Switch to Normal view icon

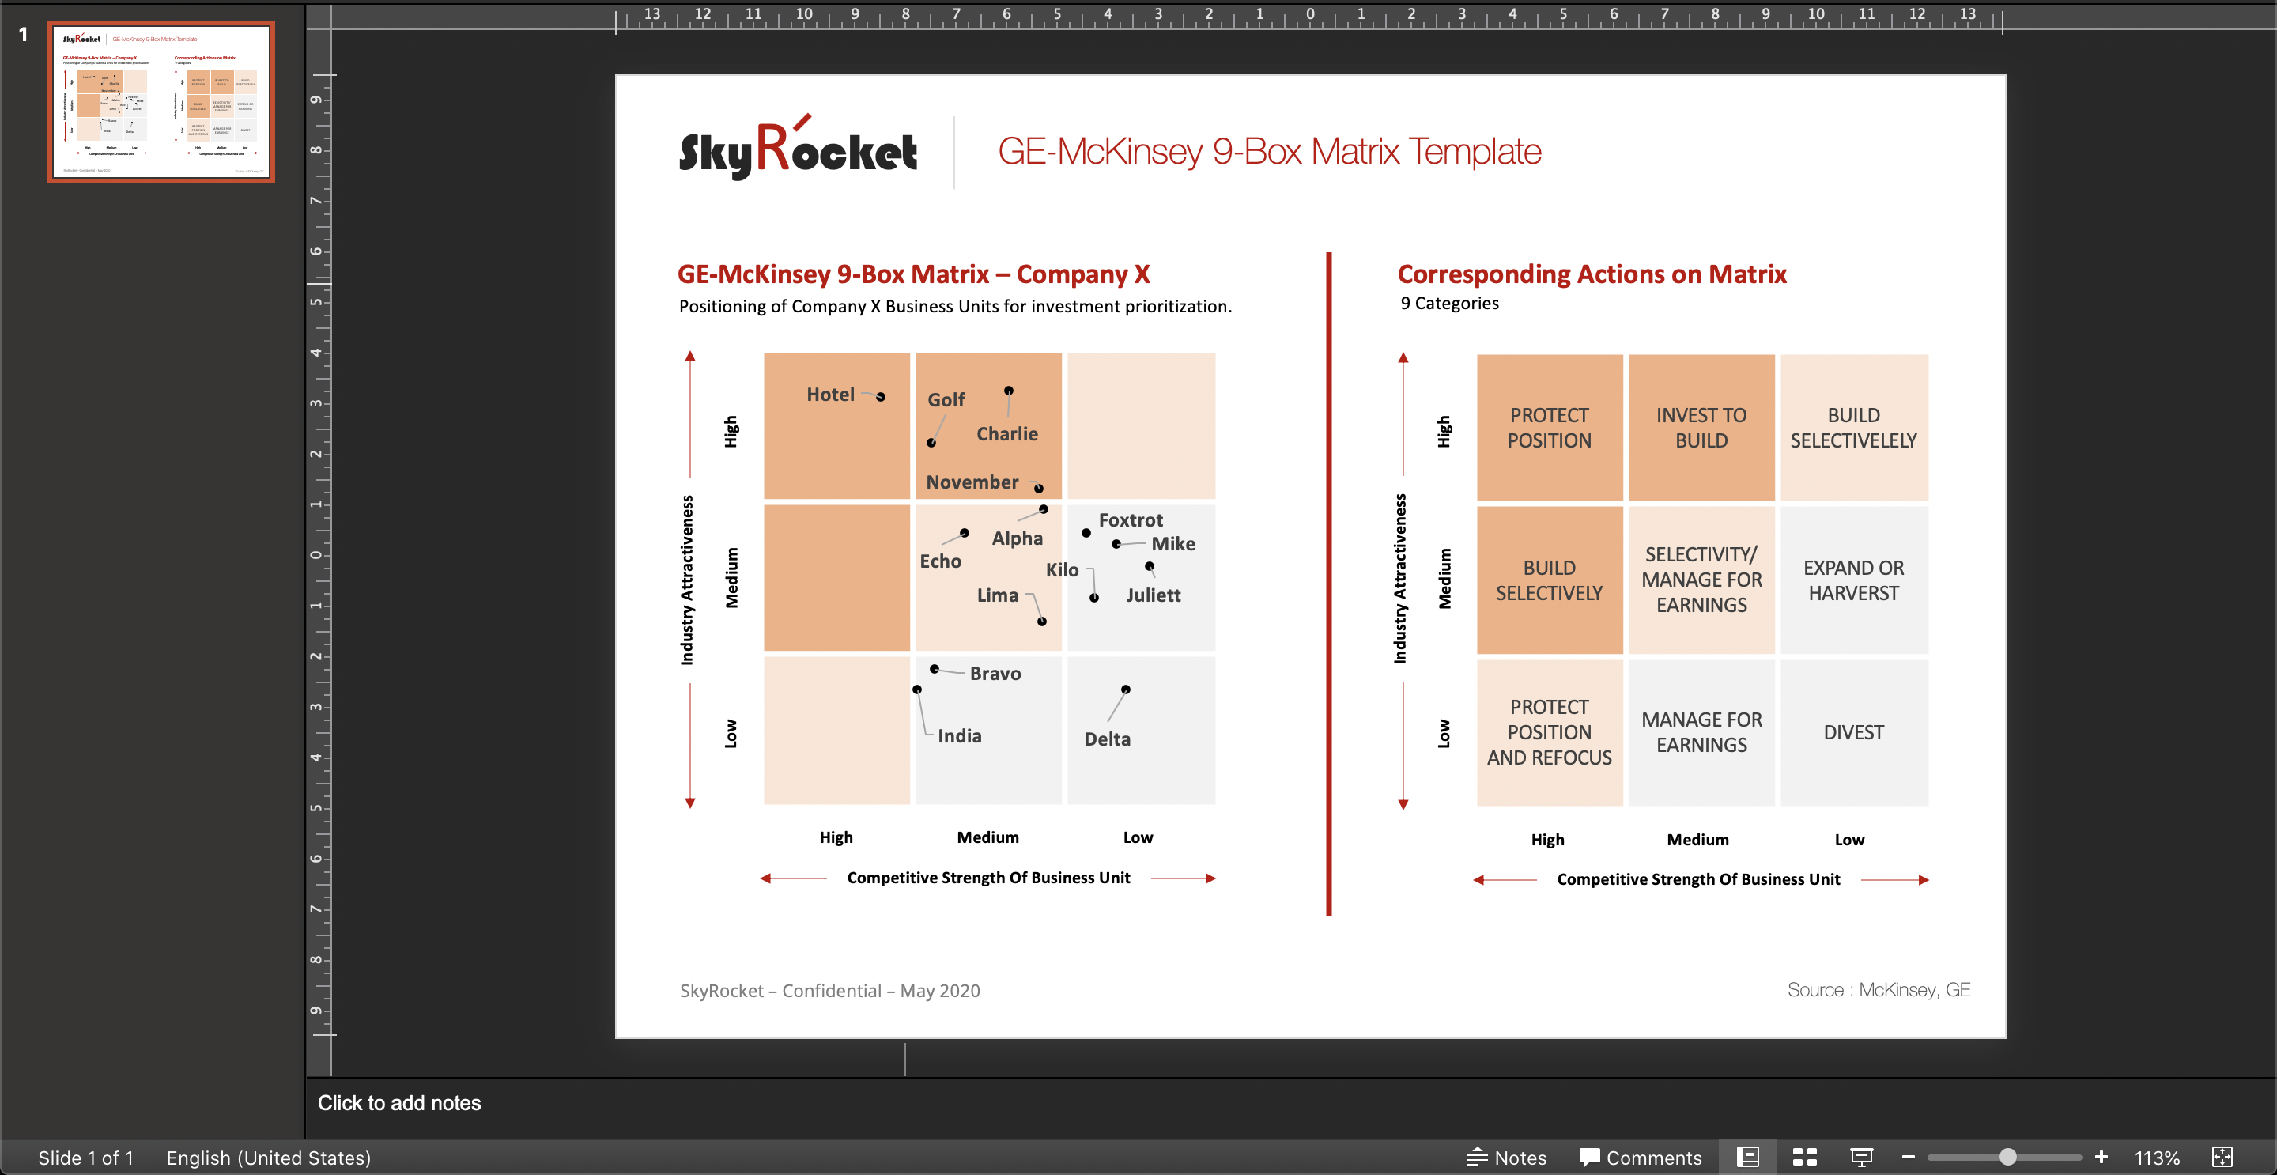point(1747,1158)
